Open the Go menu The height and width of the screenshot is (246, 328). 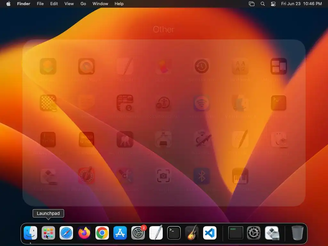(83, 4)
